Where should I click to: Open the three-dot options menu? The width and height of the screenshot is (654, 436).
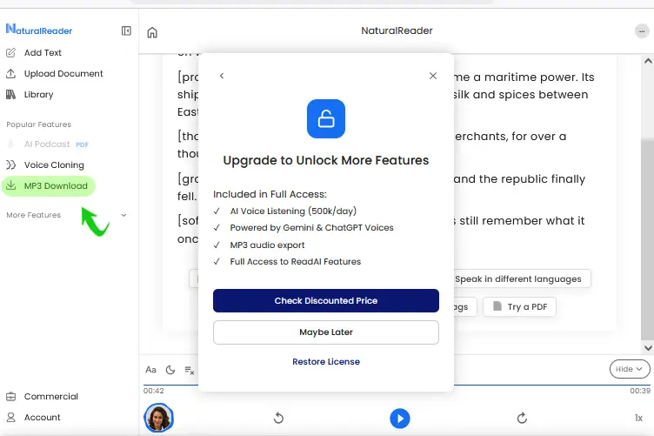(642, 31)
